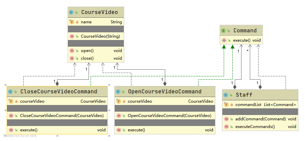
Task: Click the class icon beside CourseVideo title
Action: pyautogui.click(x=71, y=12)
